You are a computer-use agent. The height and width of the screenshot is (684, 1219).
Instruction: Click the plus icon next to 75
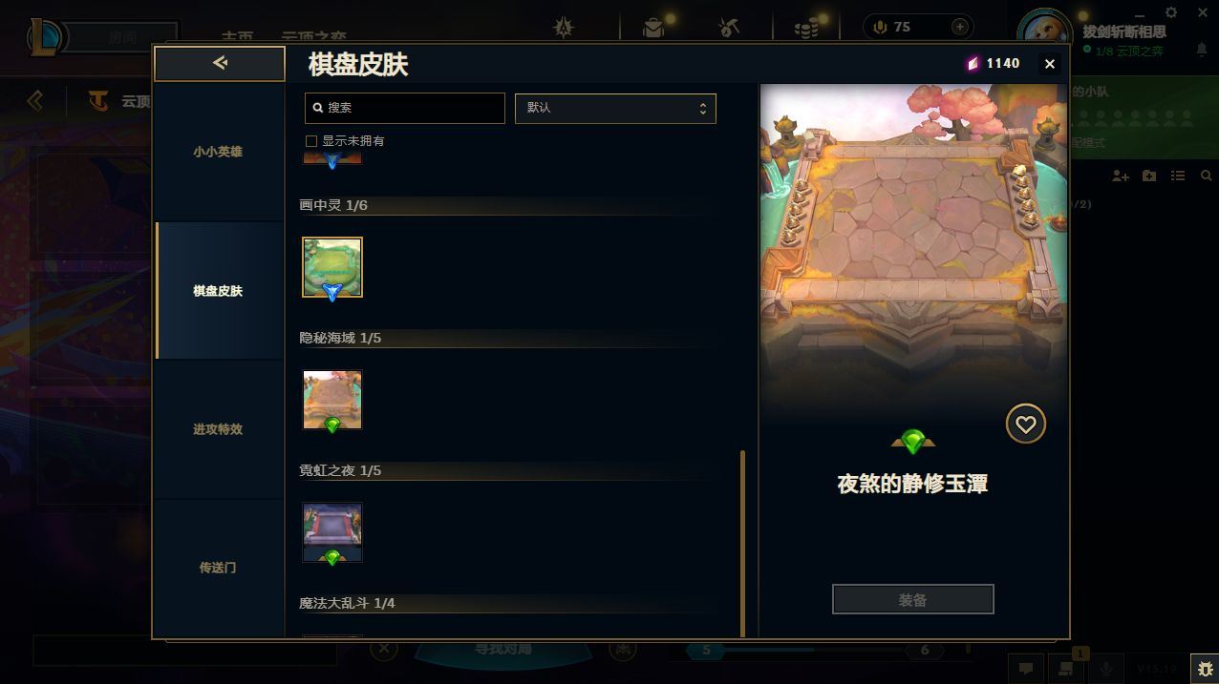point(960,27)
